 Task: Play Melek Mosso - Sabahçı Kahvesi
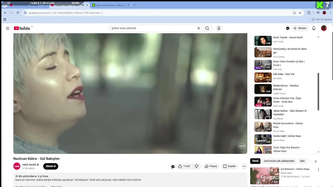(284, 89)
